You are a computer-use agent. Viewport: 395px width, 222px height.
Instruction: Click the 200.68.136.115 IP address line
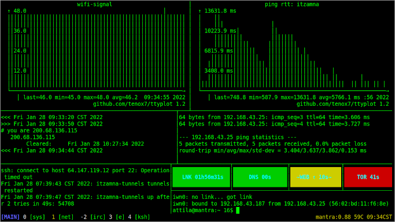pyautogui.click(x=32, y=137)
